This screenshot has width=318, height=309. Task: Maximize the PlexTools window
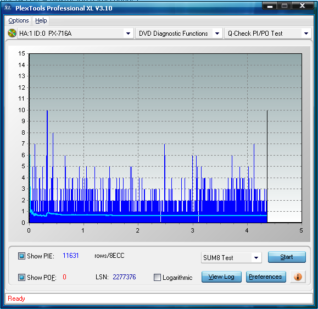click(284, 6)
